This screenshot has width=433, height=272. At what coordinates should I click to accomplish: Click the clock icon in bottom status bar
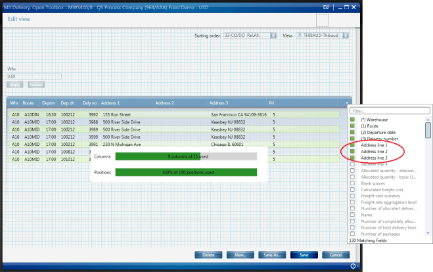click(353, 266)
